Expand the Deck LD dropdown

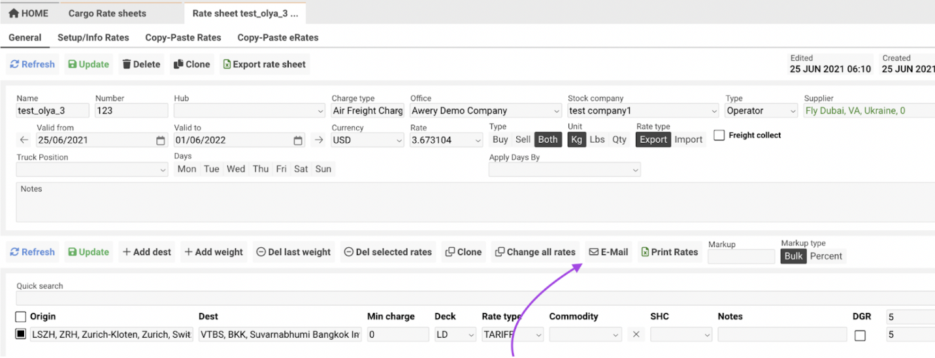[x=455, y=335]
